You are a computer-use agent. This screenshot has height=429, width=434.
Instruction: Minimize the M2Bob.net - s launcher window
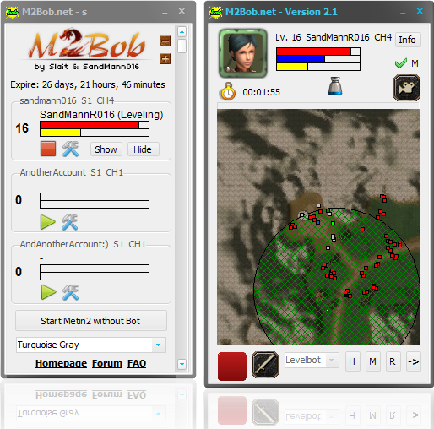pyautogui.click(x=165, y=13)
